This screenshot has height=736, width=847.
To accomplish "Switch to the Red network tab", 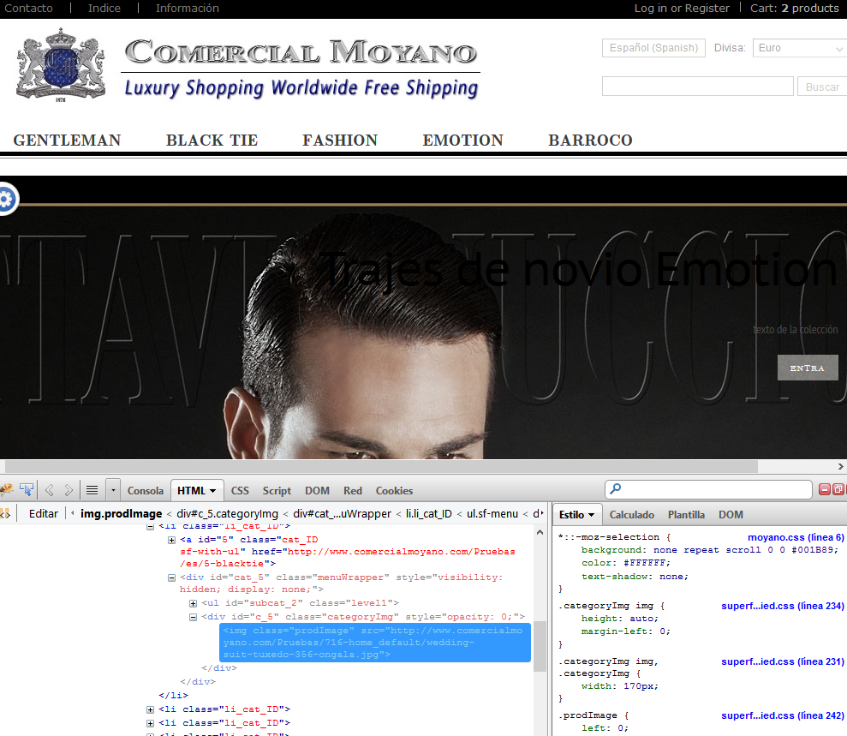I will pyautogui.click(x=353, y=491).
